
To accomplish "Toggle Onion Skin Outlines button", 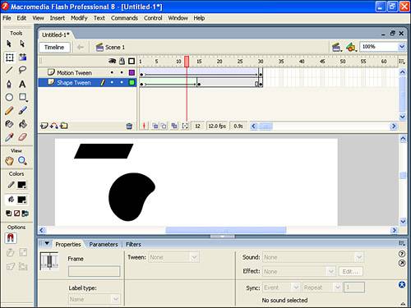I will 164,126.
